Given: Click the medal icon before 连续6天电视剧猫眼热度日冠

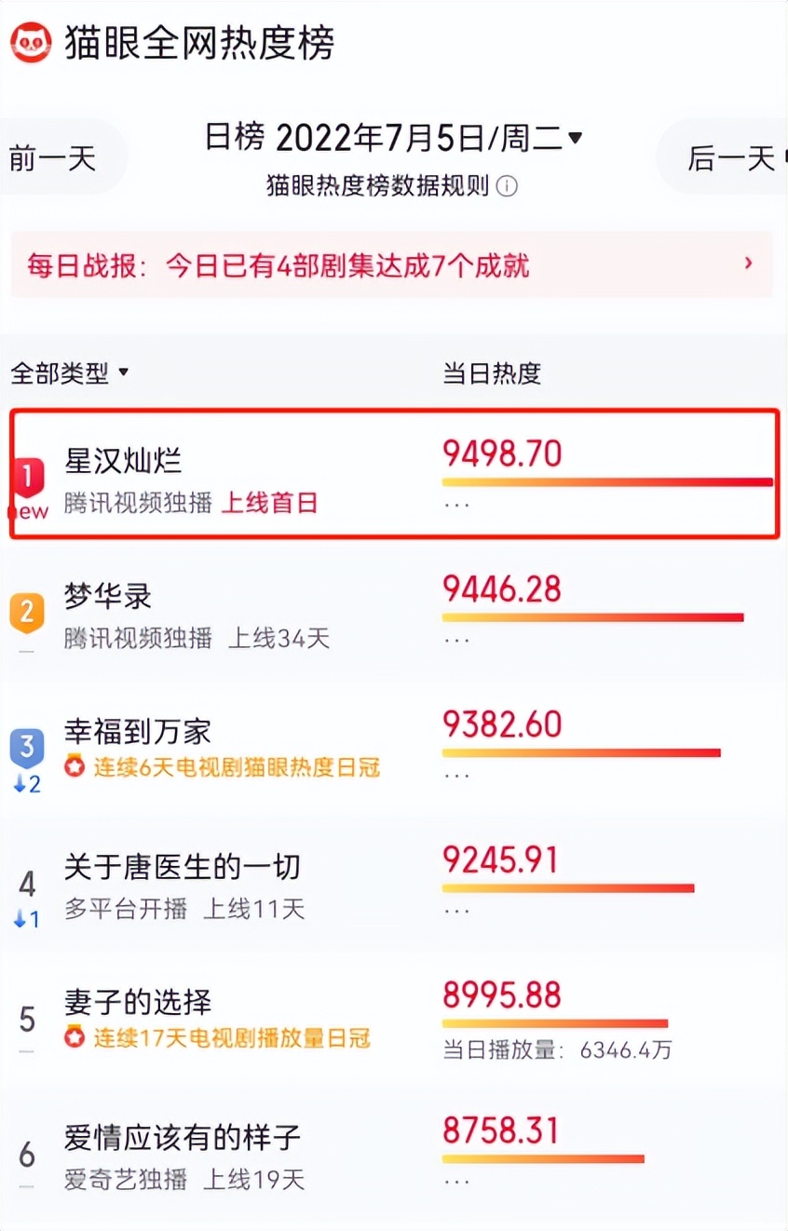Looking at the screenshot, I should tap(73, 767).
